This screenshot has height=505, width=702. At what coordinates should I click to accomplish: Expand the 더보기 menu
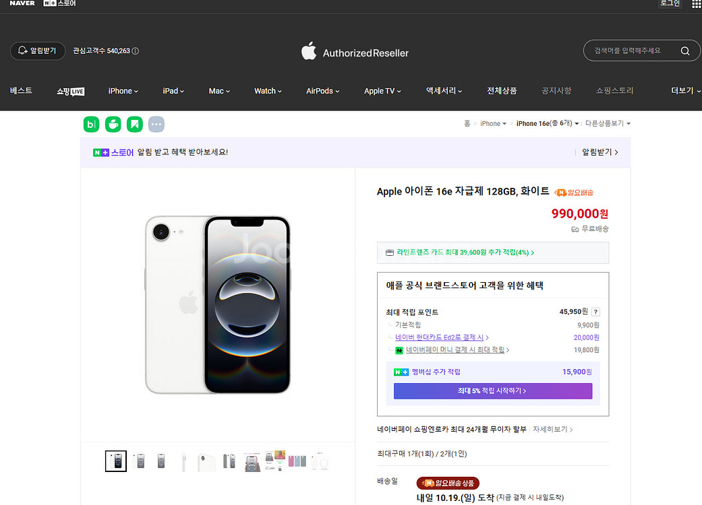pos(685,91)
